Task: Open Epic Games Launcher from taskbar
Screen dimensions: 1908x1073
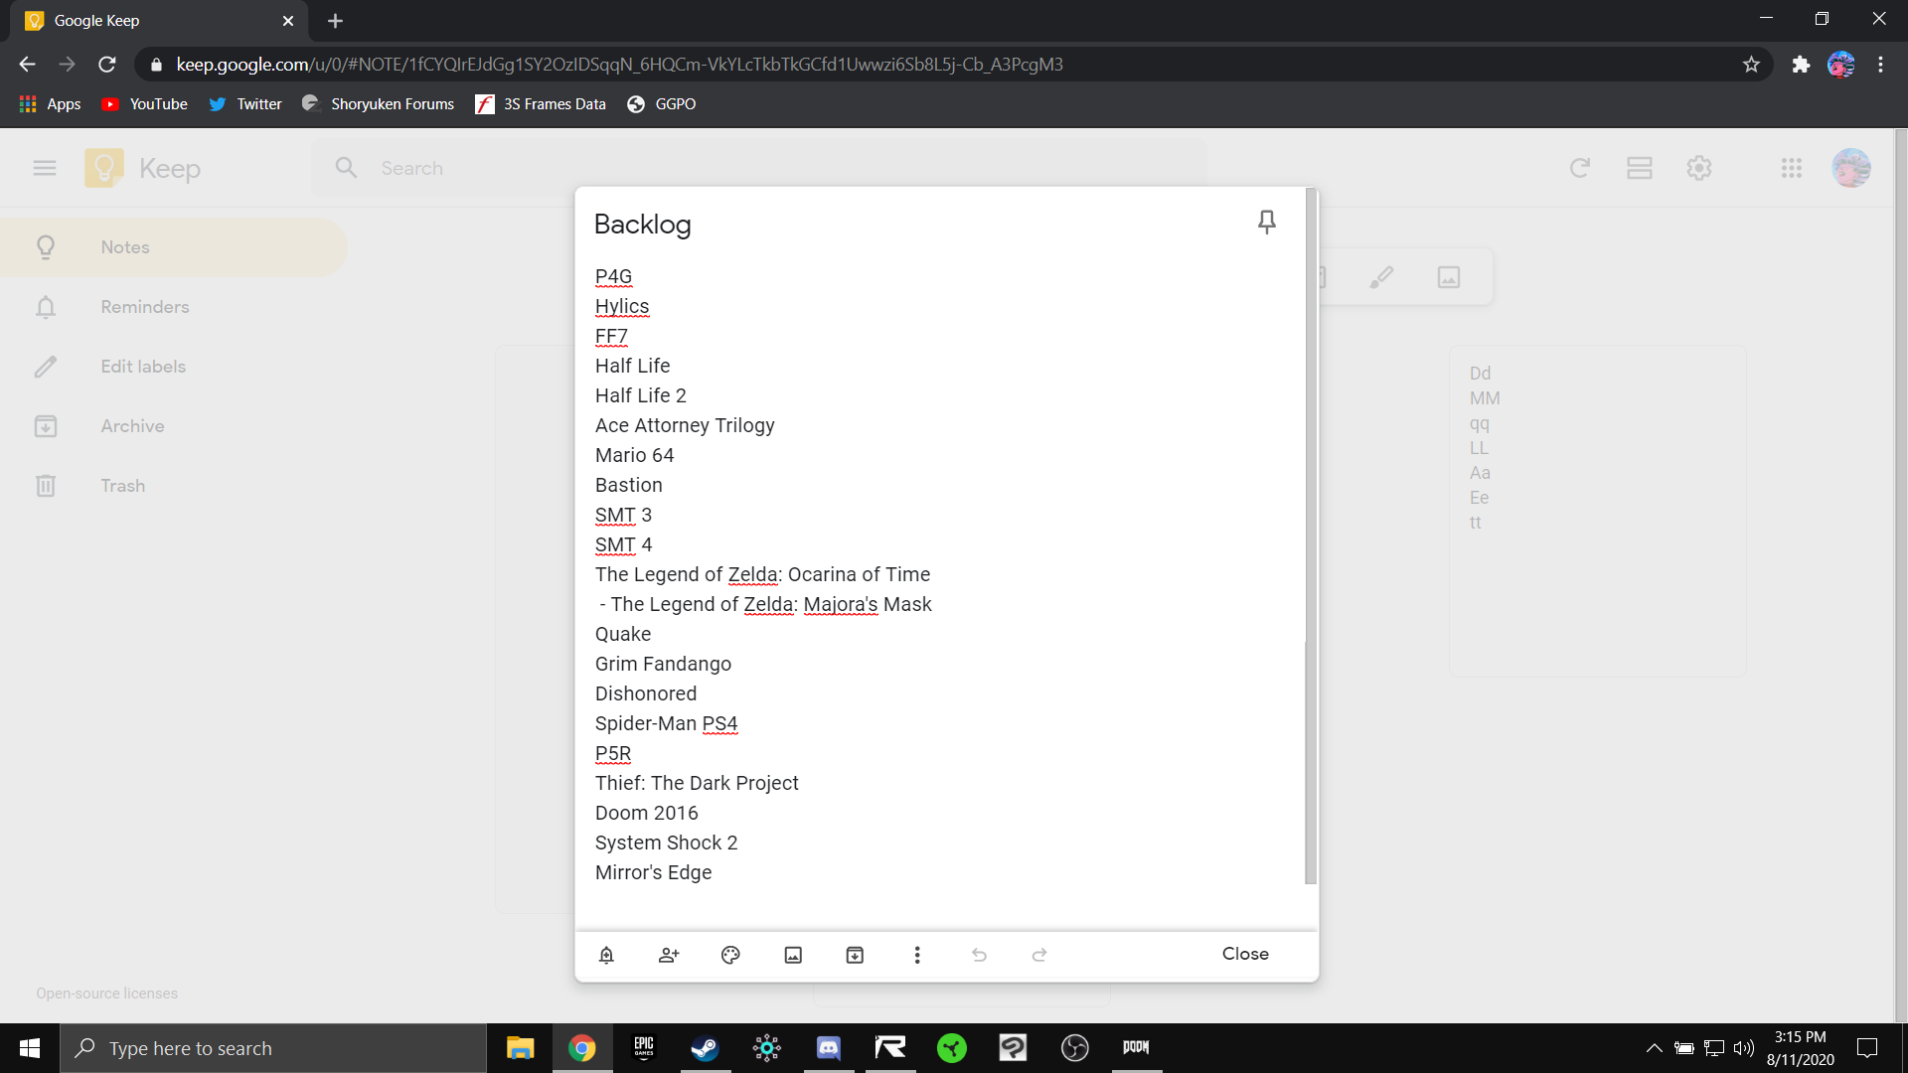Action: 644,1048
